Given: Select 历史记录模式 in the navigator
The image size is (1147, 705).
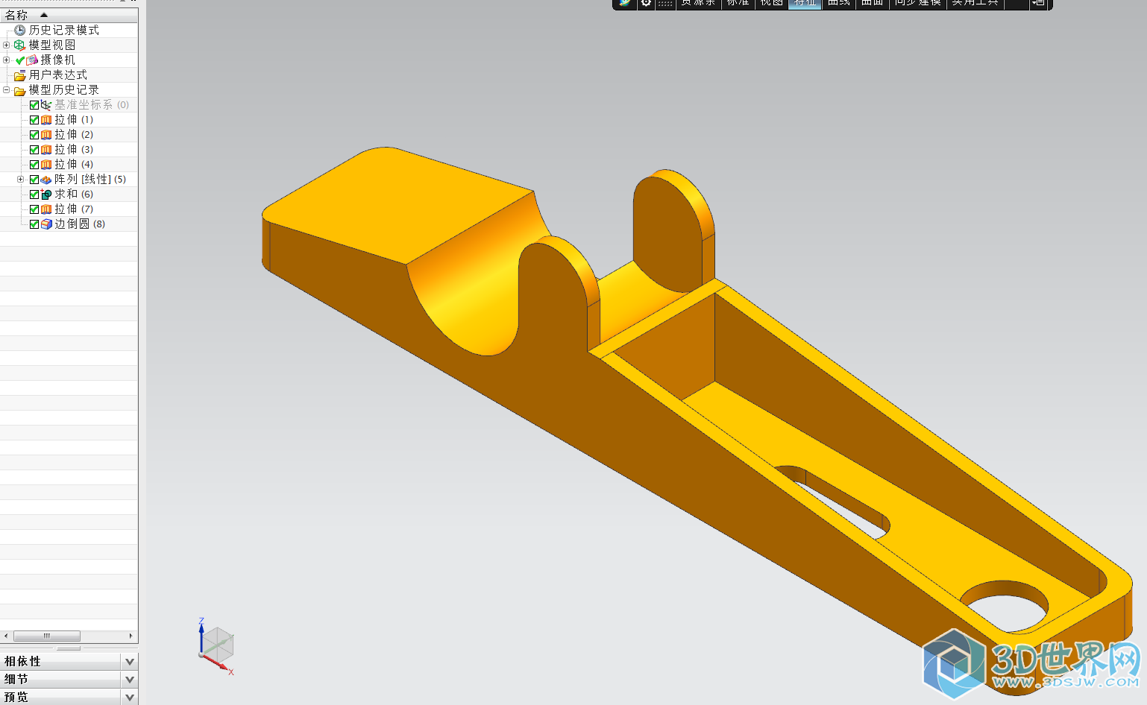Looking at the screenshot, I should coord(64,31).
